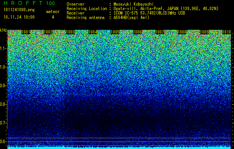The image size is (234, 149).
Task: Select antenna text A504HB(yagi 4el)
Action: [131, 18]
